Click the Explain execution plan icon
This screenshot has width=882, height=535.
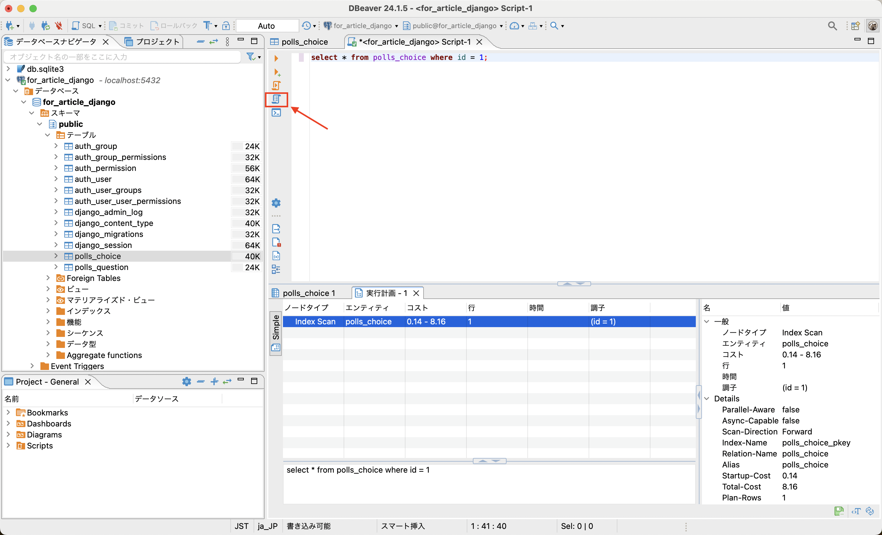[x=276, y=99]
